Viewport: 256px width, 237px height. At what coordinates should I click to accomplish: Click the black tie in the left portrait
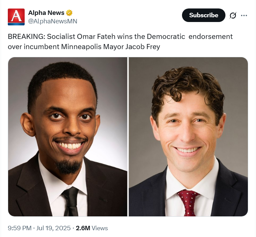pos(71,202)
